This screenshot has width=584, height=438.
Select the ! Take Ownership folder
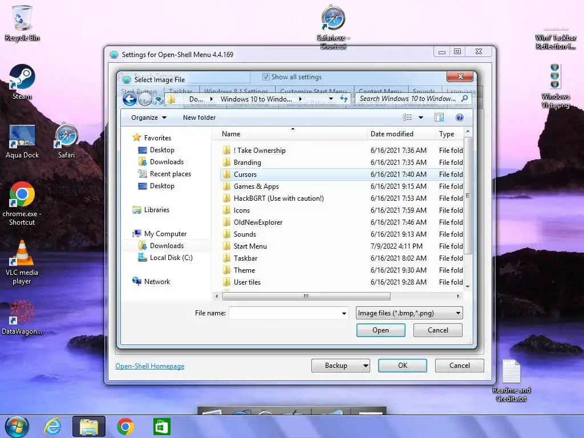click(342, 151)
